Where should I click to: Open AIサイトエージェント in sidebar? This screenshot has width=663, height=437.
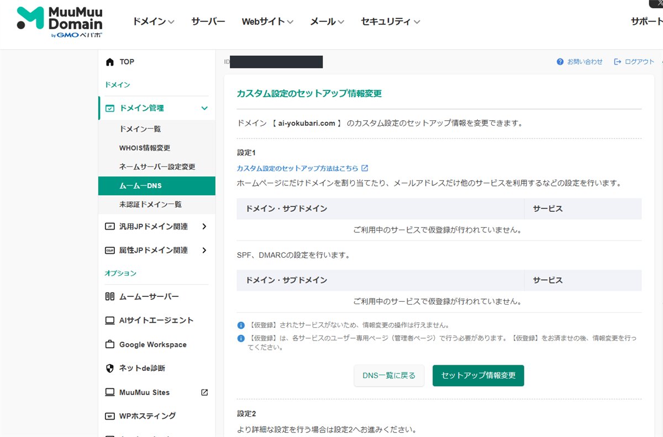click(x=157, y=321)
